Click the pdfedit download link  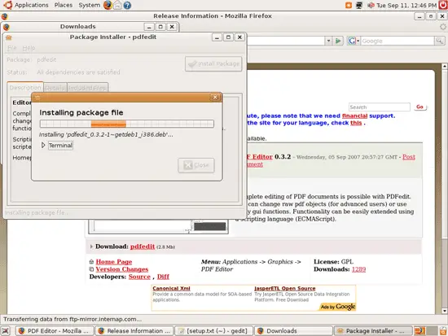pos(143,247)
